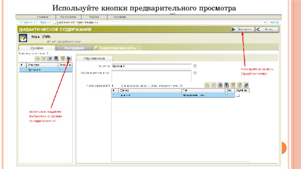Click the game cat thumbnail image
Viewport: 301px width, 169px height.
point(23,38)
